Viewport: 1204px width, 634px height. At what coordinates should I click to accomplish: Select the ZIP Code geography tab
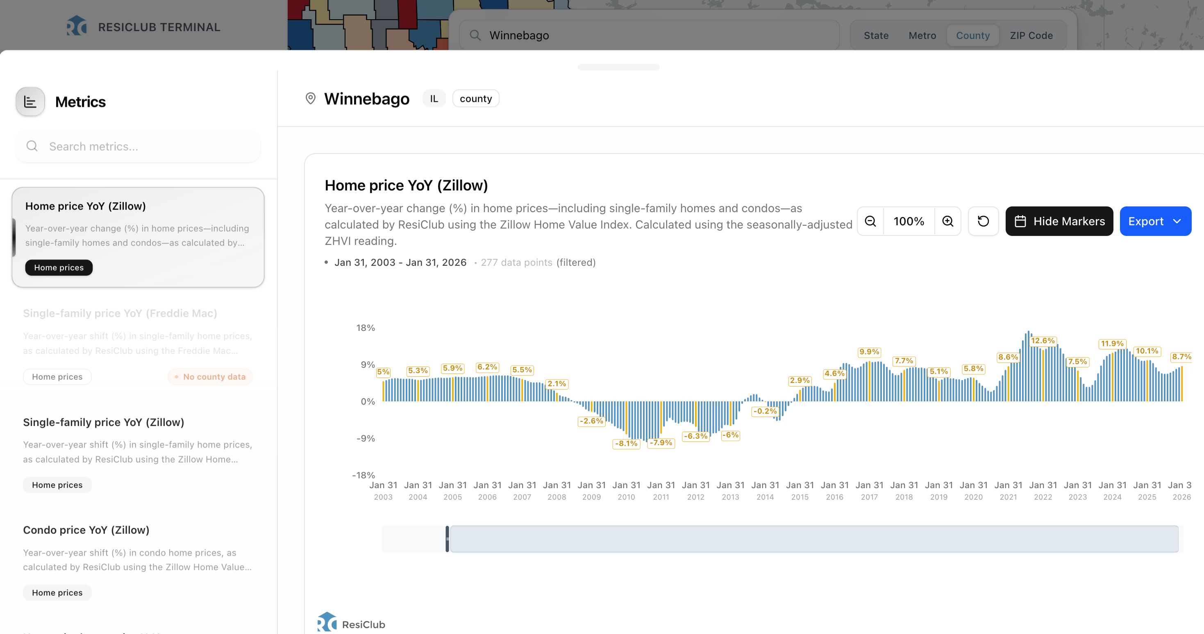coord(1031,36)
